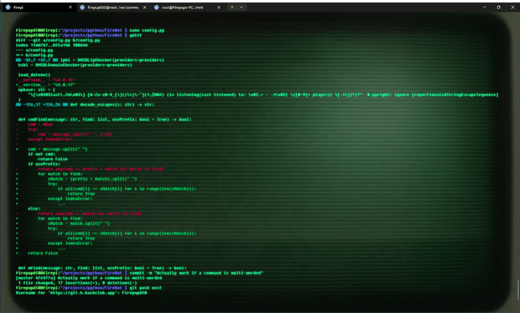Close the terminal window
The image size is (520, 313).
[x=512, y=7]
